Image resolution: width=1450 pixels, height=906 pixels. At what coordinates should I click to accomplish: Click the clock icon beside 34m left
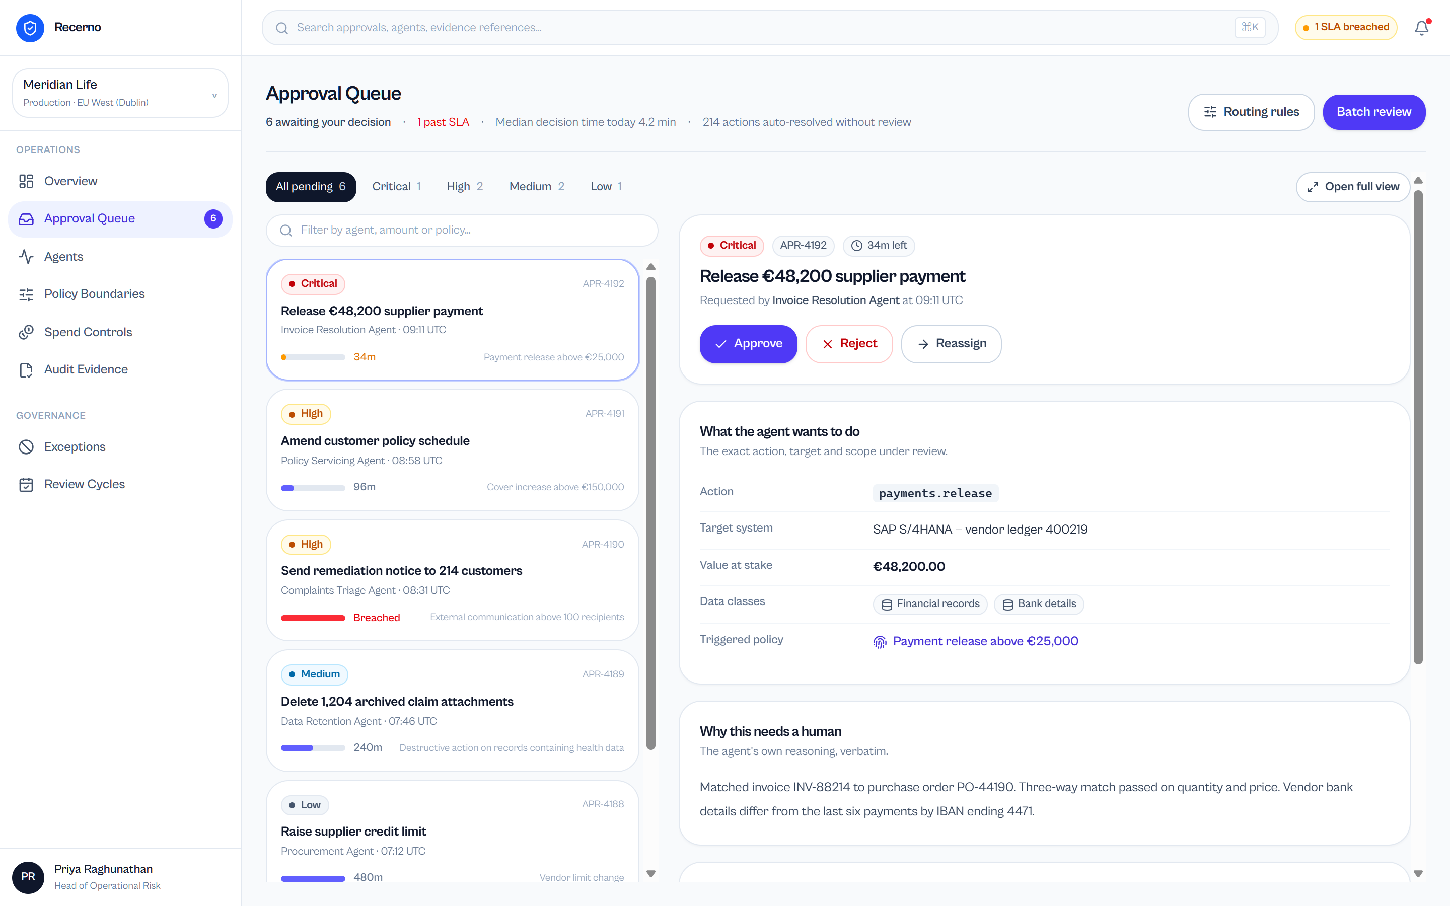click(857, 246)
